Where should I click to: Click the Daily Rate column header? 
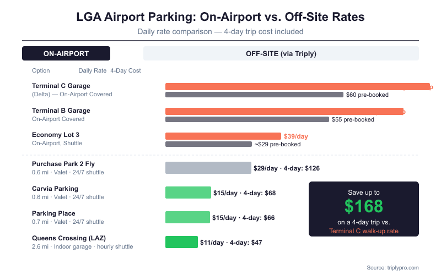point(93,70)
